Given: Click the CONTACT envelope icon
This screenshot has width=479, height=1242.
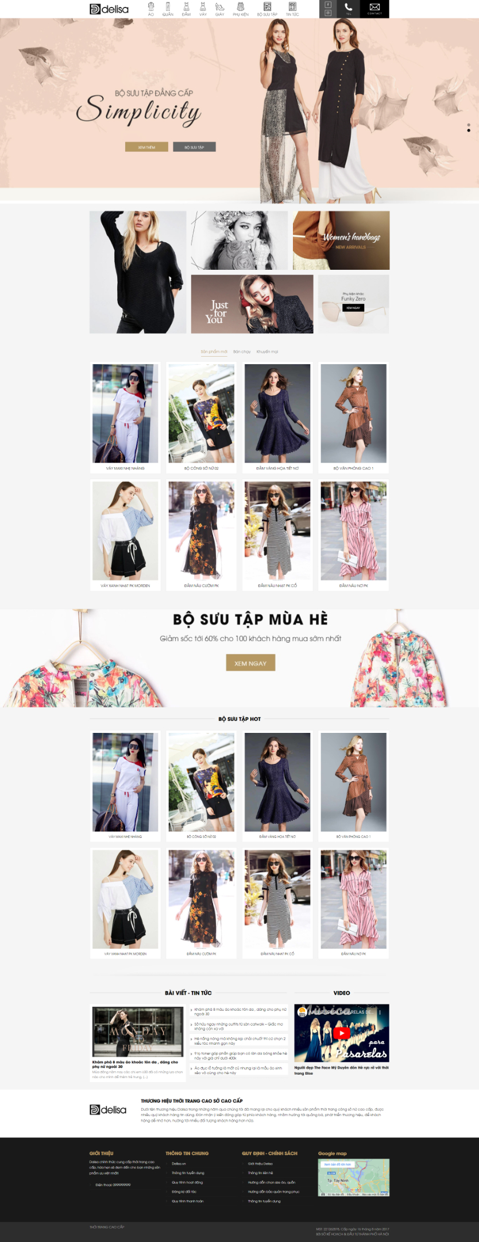Looking at the screenshot, I should (x=374, y=9).
